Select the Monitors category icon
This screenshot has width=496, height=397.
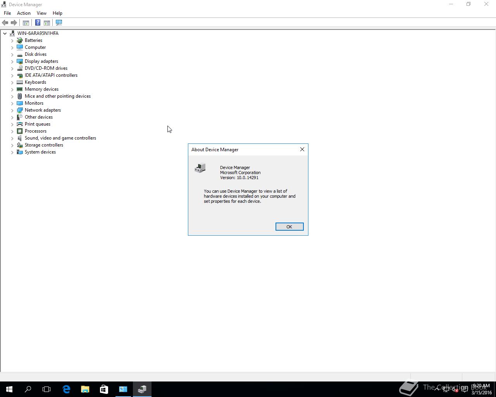(x=20, y=103)
